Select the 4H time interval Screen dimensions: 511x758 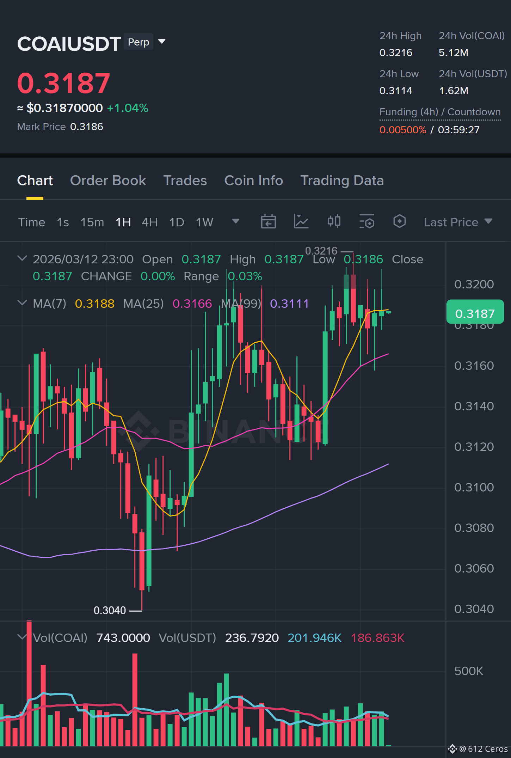coord(149,222)
